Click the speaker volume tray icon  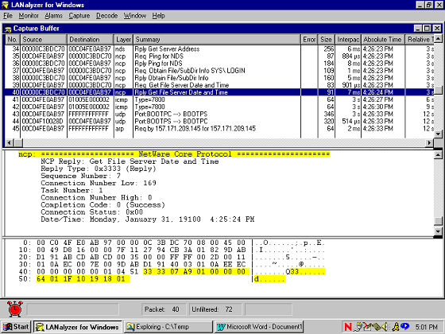click(385, 327)
